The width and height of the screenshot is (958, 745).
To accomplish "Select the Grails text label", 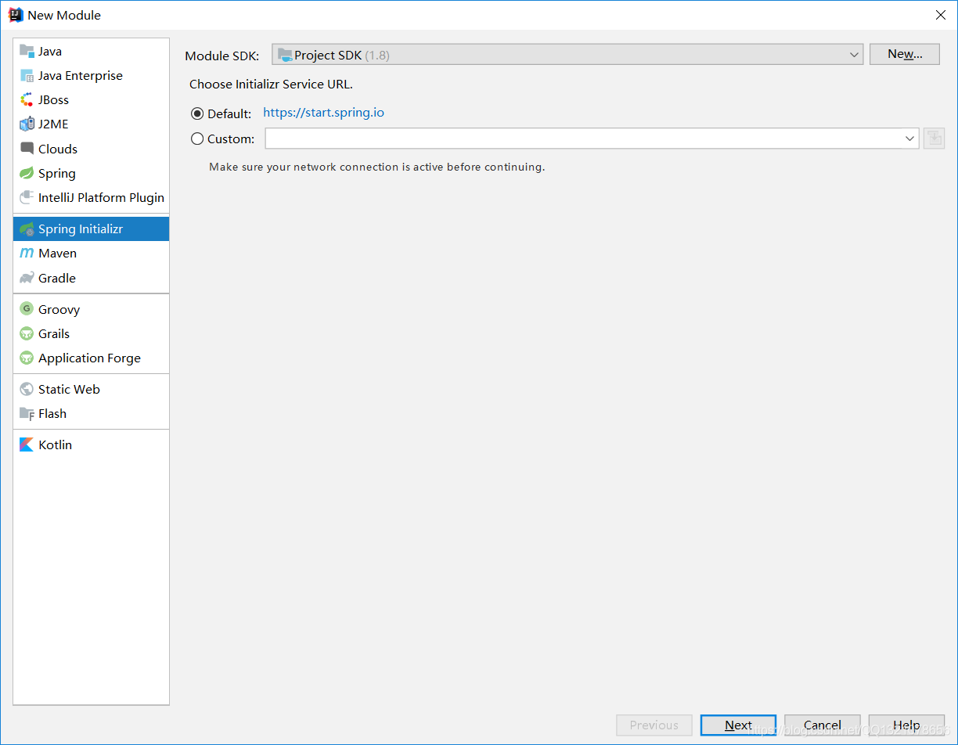I will [54, 333].
